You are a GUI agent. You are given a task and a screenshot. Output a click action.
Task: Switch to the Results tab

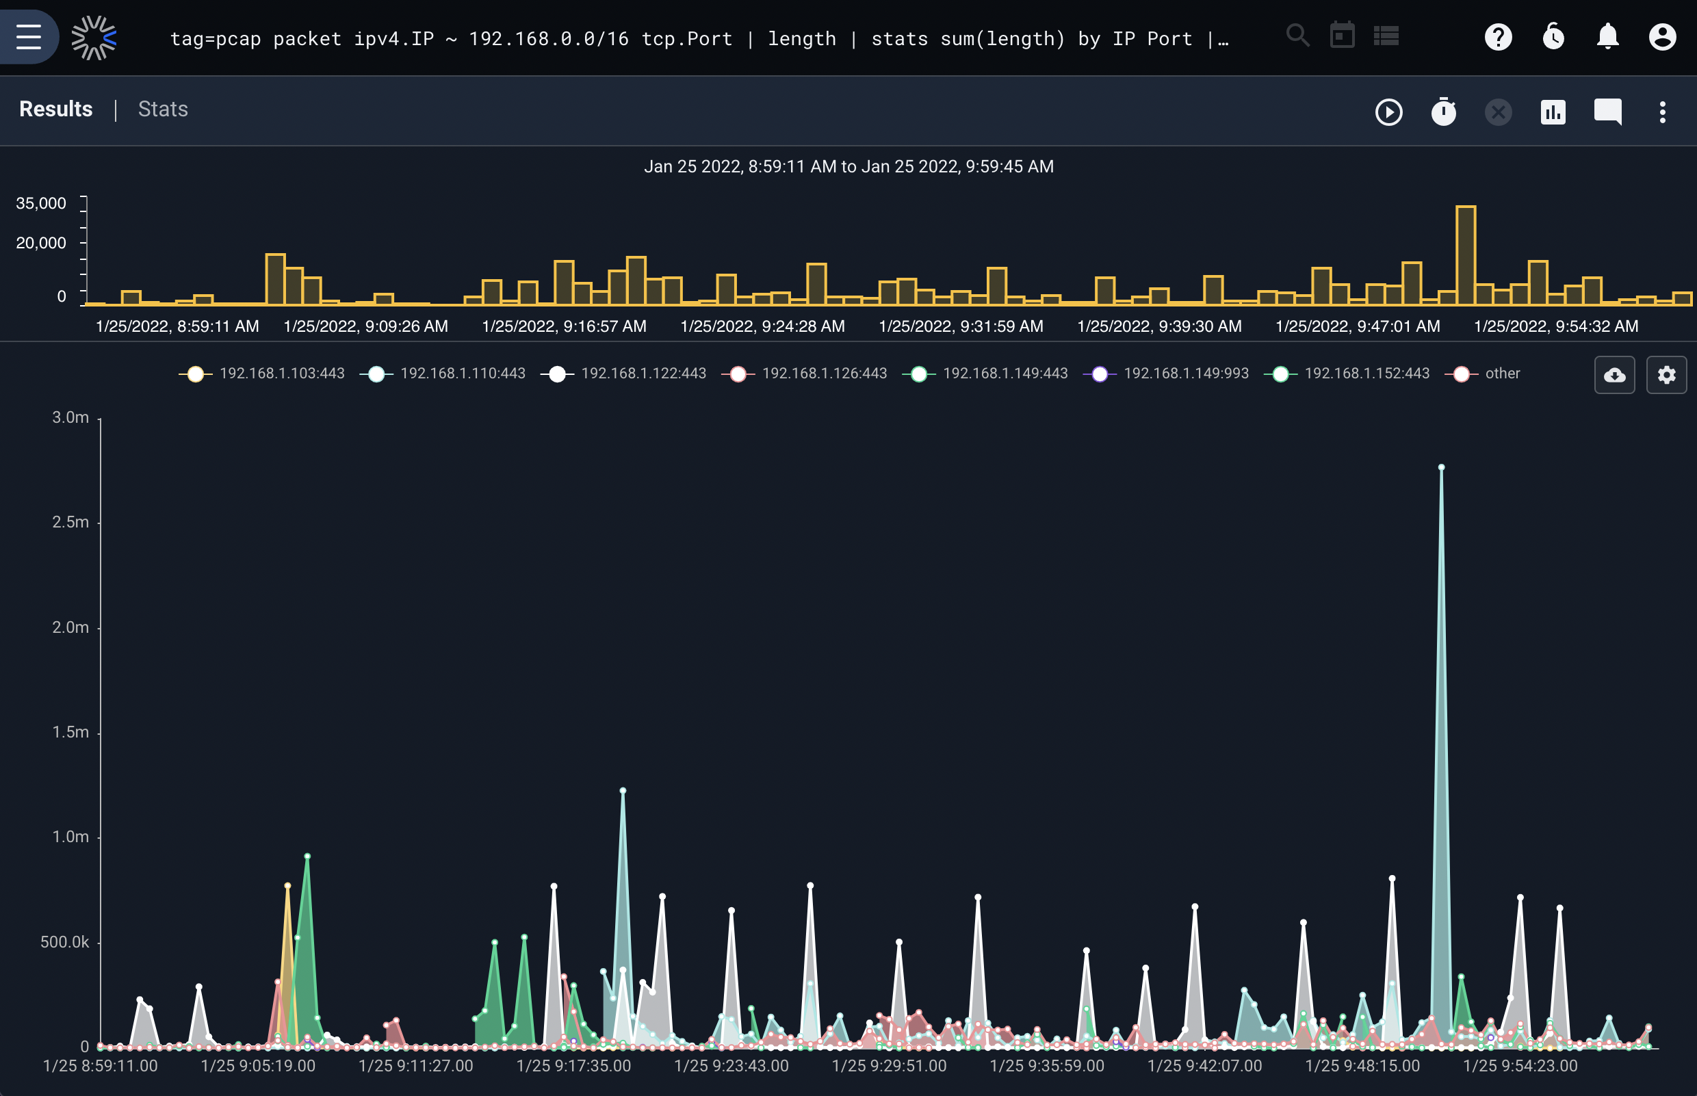pyautogui.click(x=55, y=109)
